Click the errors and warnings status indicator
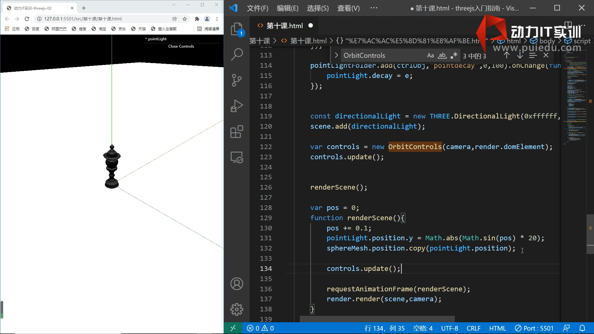 tap(260, 328)
